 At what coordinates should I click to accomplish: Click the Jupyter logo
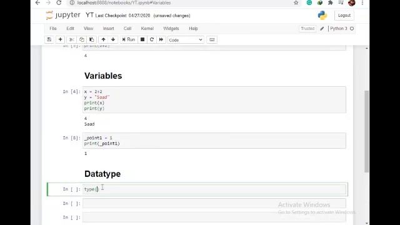(x=63, y=15)
